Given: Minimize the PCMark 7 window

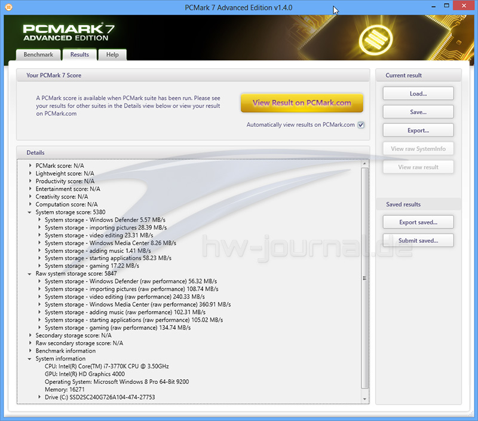Looking at the screenshot, I should point(434,6).
